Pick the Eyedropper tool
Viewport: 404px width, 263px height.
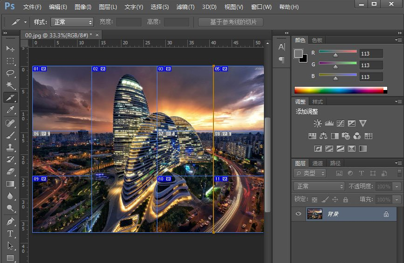10,110
